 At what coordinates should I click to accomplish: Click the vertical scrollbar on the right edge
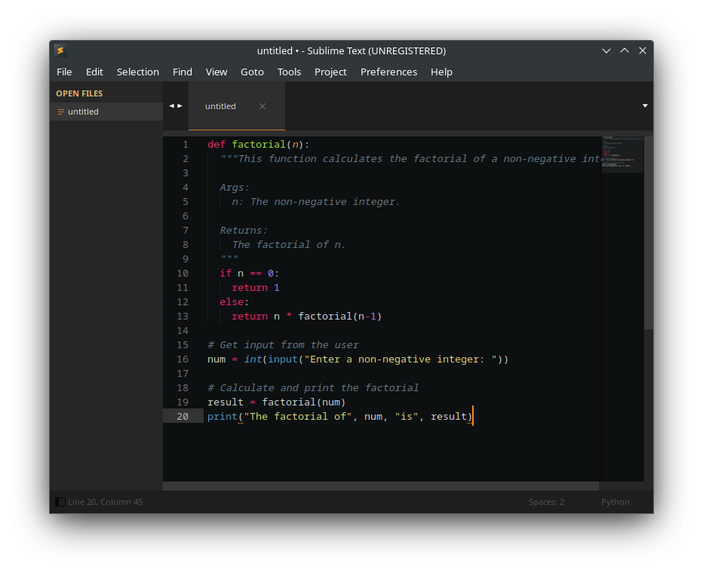pos(647,226)
